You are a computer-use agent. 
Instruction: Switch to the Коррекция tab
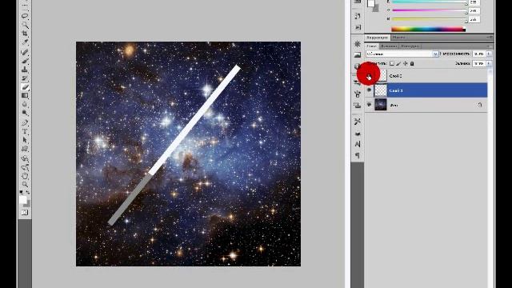[377, 38]
